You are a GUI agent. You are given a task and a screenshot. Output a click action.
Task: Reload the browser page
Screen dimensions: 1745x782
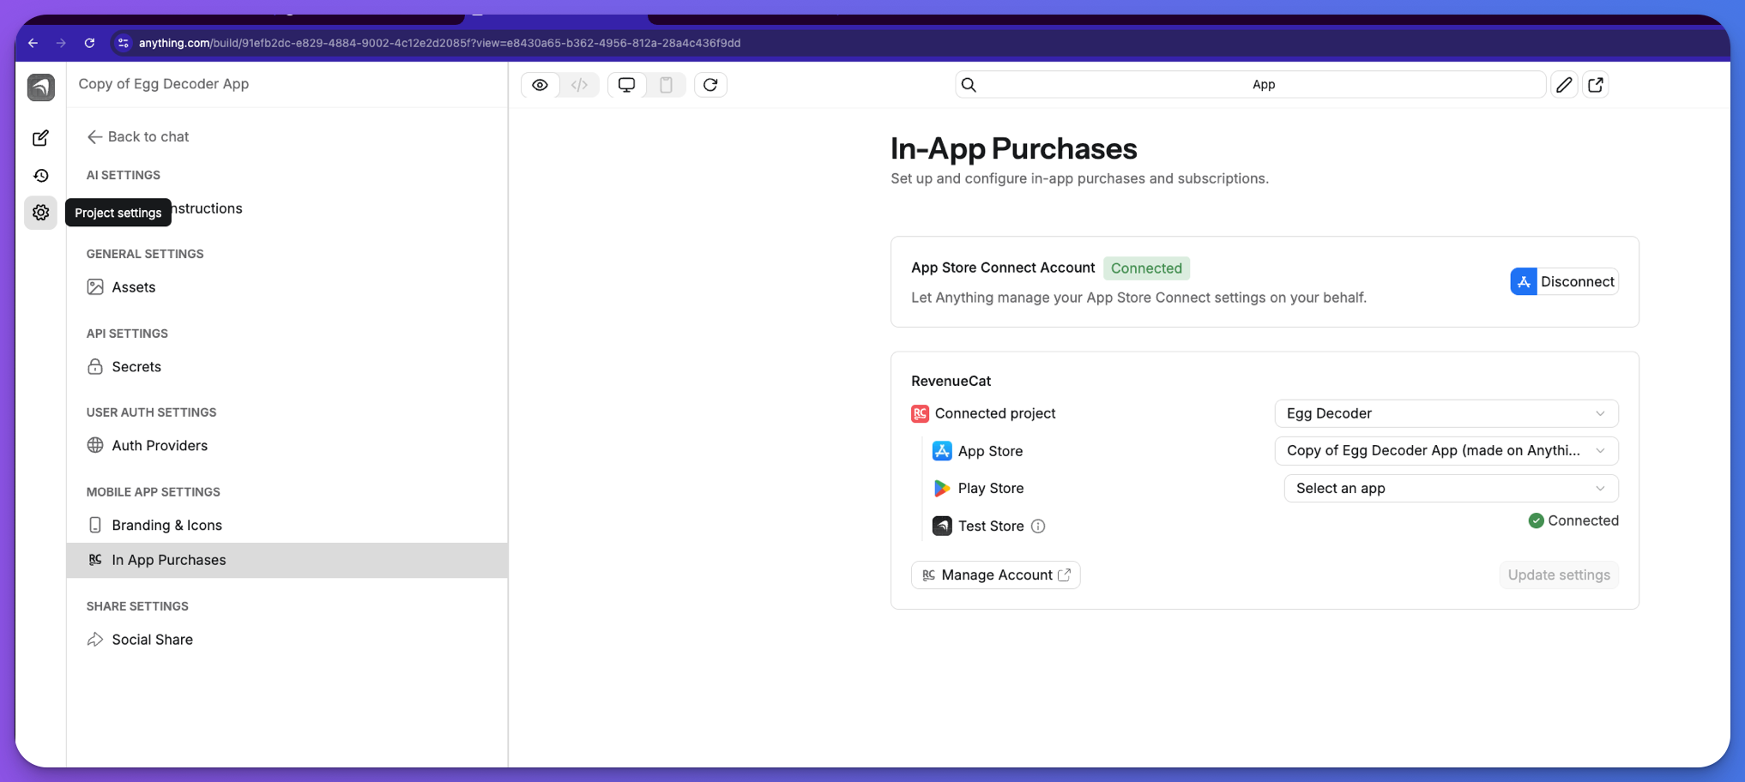[x=89, y=43]
